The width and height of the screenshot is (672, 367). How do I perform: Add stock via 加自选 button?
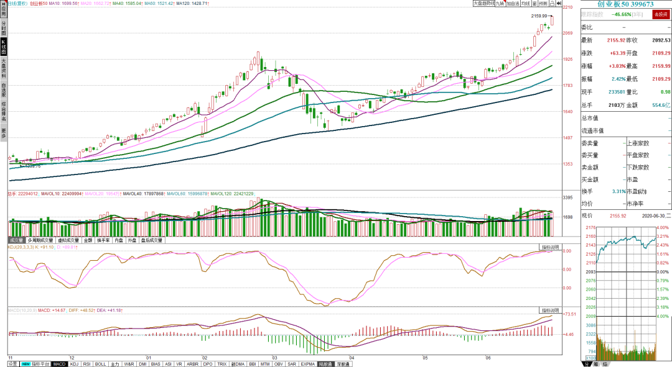coord(513,4)
